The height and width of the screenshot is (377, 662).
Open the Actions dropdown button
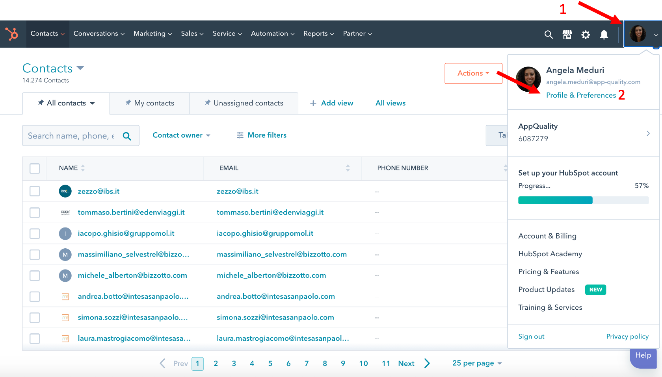[474, 73]
